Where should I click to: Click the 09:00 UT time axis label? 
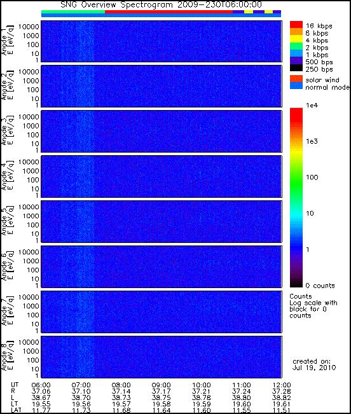[161, 385]
